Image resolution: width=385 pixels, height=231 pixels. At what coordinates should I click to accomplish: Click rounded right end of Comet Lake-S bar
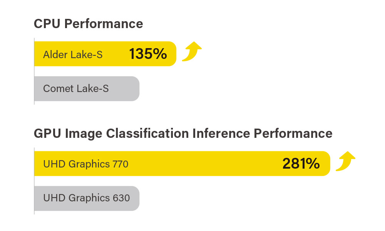click(x=135, y=89)
